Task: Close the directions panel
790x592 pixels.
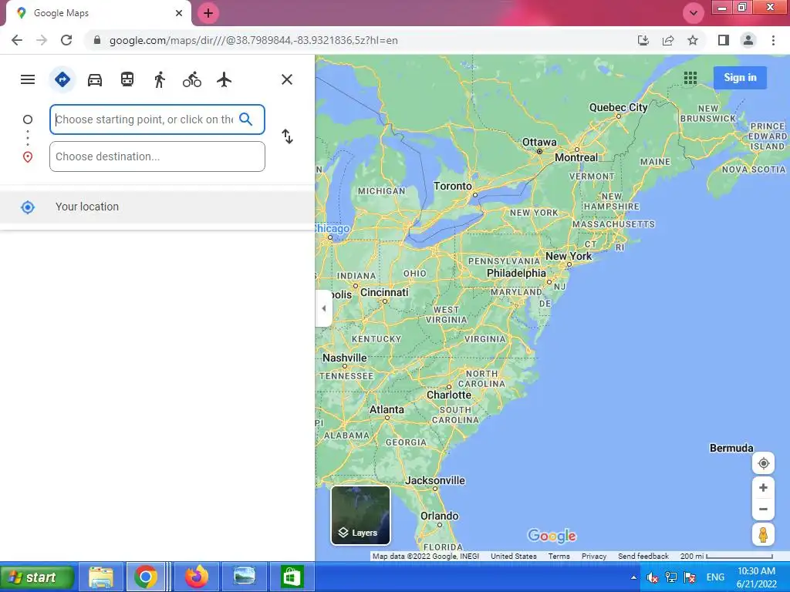Action: (287, 79)
